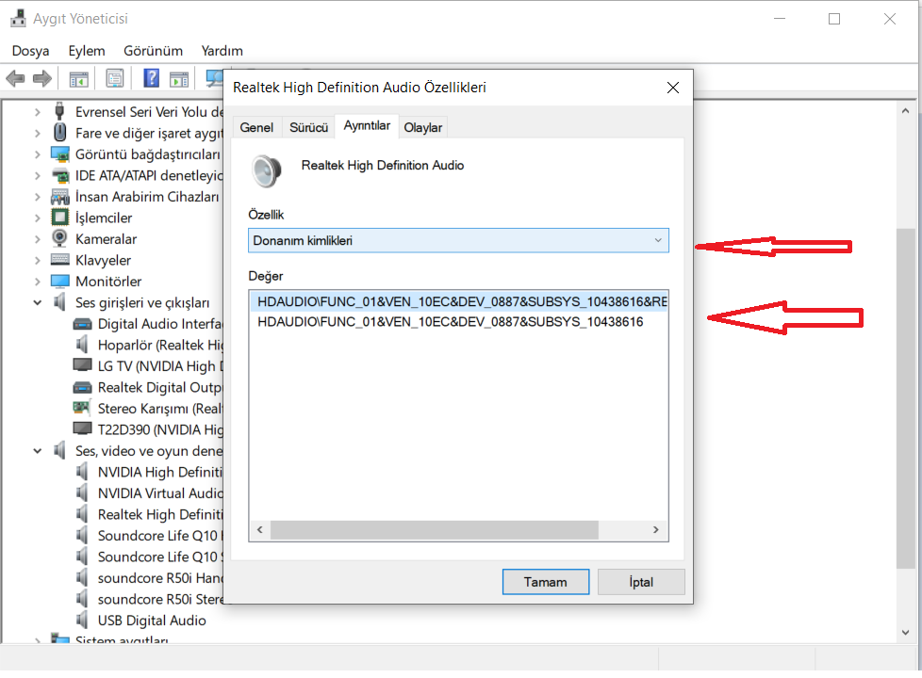
Task: Click the horizontal scrollbar thumb in Değer list
Action: [x=435, y=529]
